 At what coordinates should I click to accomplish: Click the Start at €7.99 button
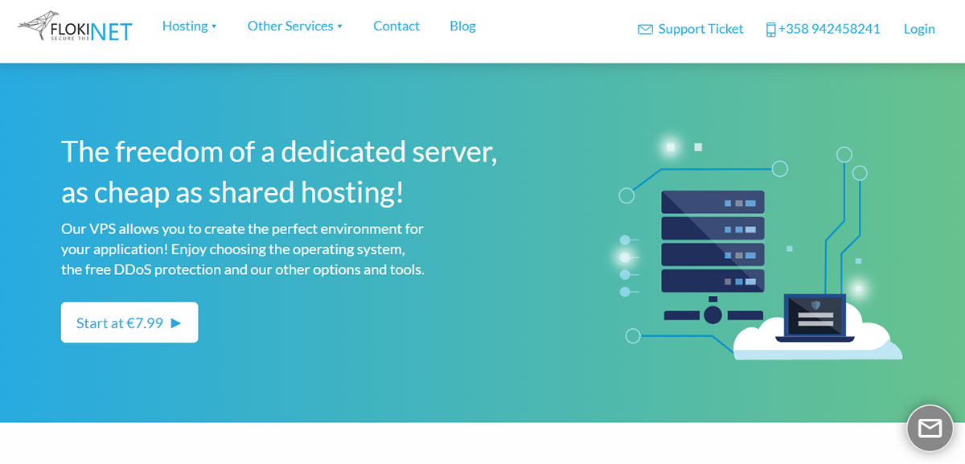click(129, 322)
